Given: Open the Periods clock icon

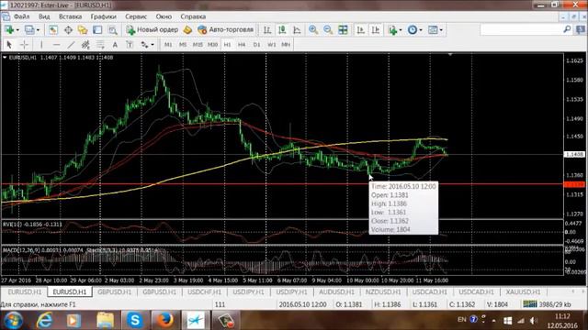Looking at the screenshot, I should 413,30.
